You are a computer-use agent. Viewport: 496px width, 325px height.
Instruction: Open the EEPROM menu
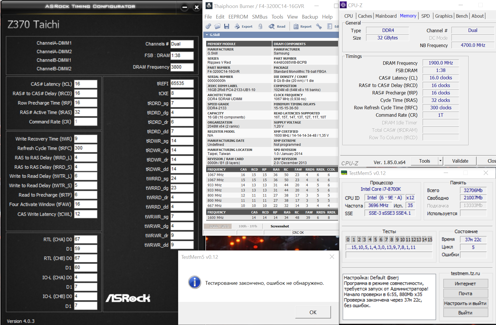(x=238, y=17)
